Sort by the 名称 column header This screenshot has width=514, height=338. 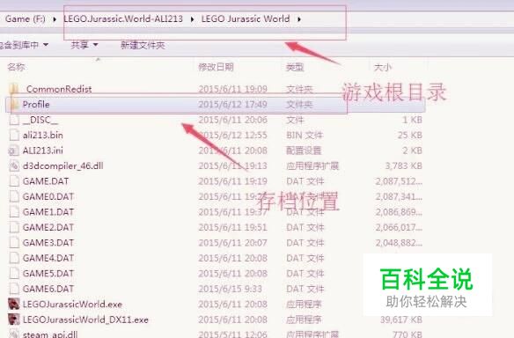(x=16, y=67)
